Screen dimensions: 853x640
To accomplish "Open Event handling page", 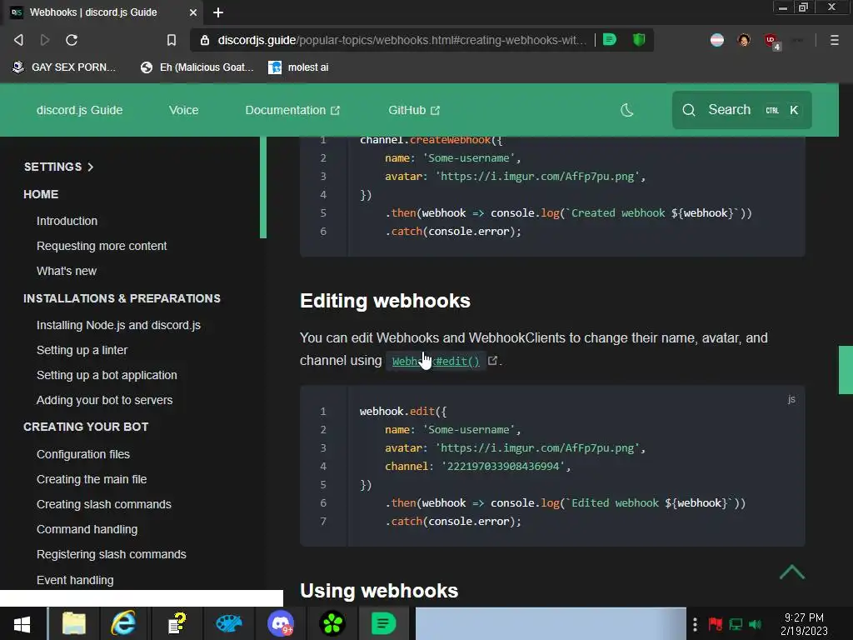I will (x=75, y=580).
